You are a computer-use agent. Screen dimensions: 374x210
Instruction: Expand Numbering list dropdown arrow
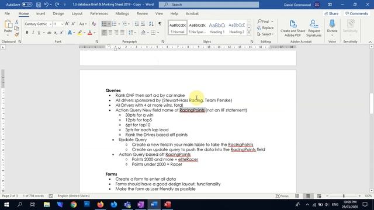click(119, 24)
